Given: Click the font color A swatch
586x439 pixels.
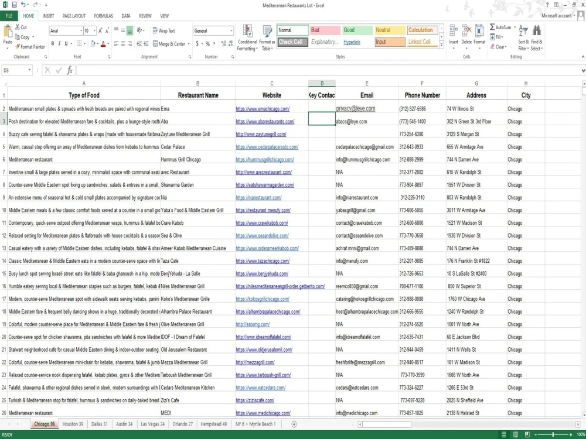Looking at the screenshot, I should [x=104, y=44].
